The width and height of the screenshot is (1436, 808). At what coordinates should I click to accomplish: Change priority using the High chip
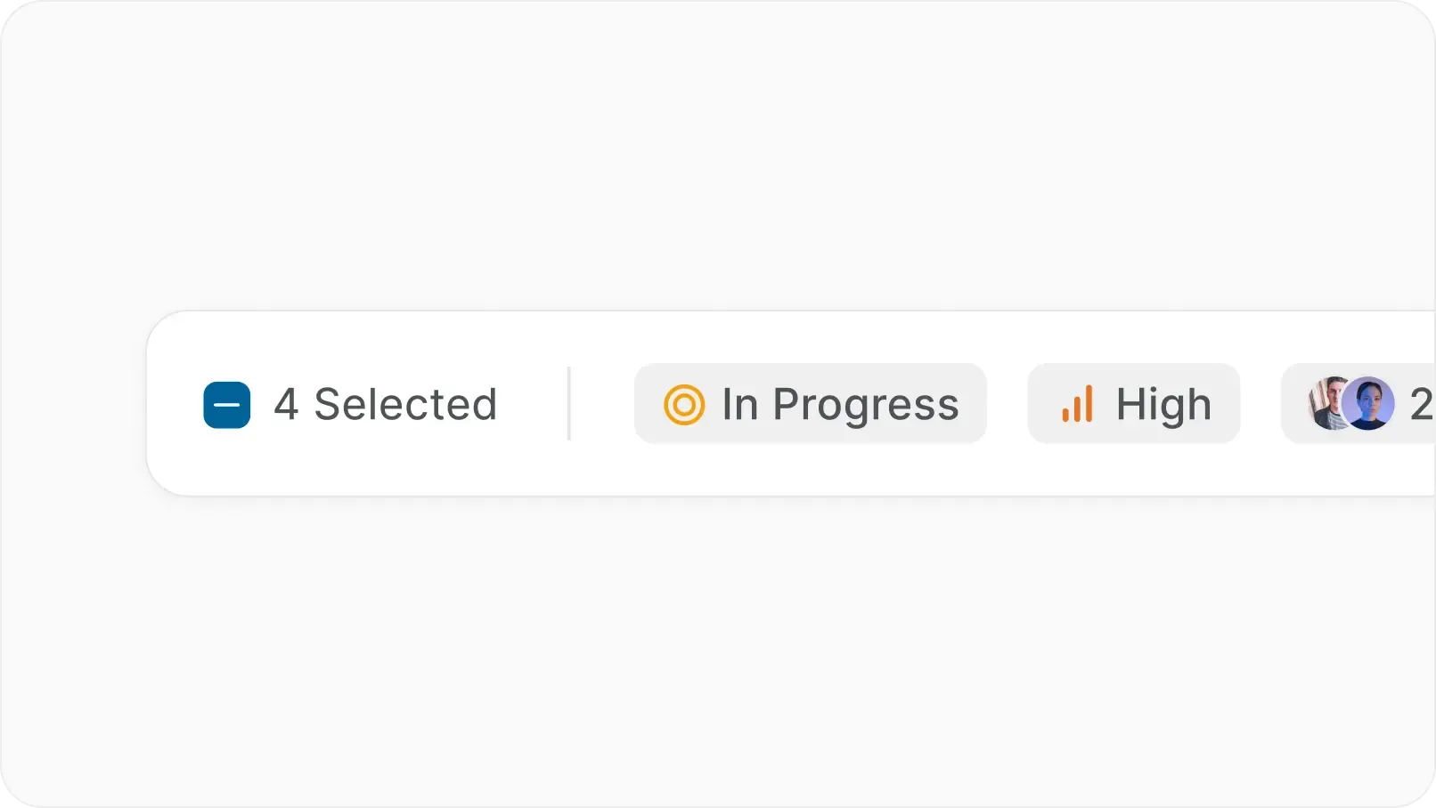pyautogui.click(x=1133, y=403)
